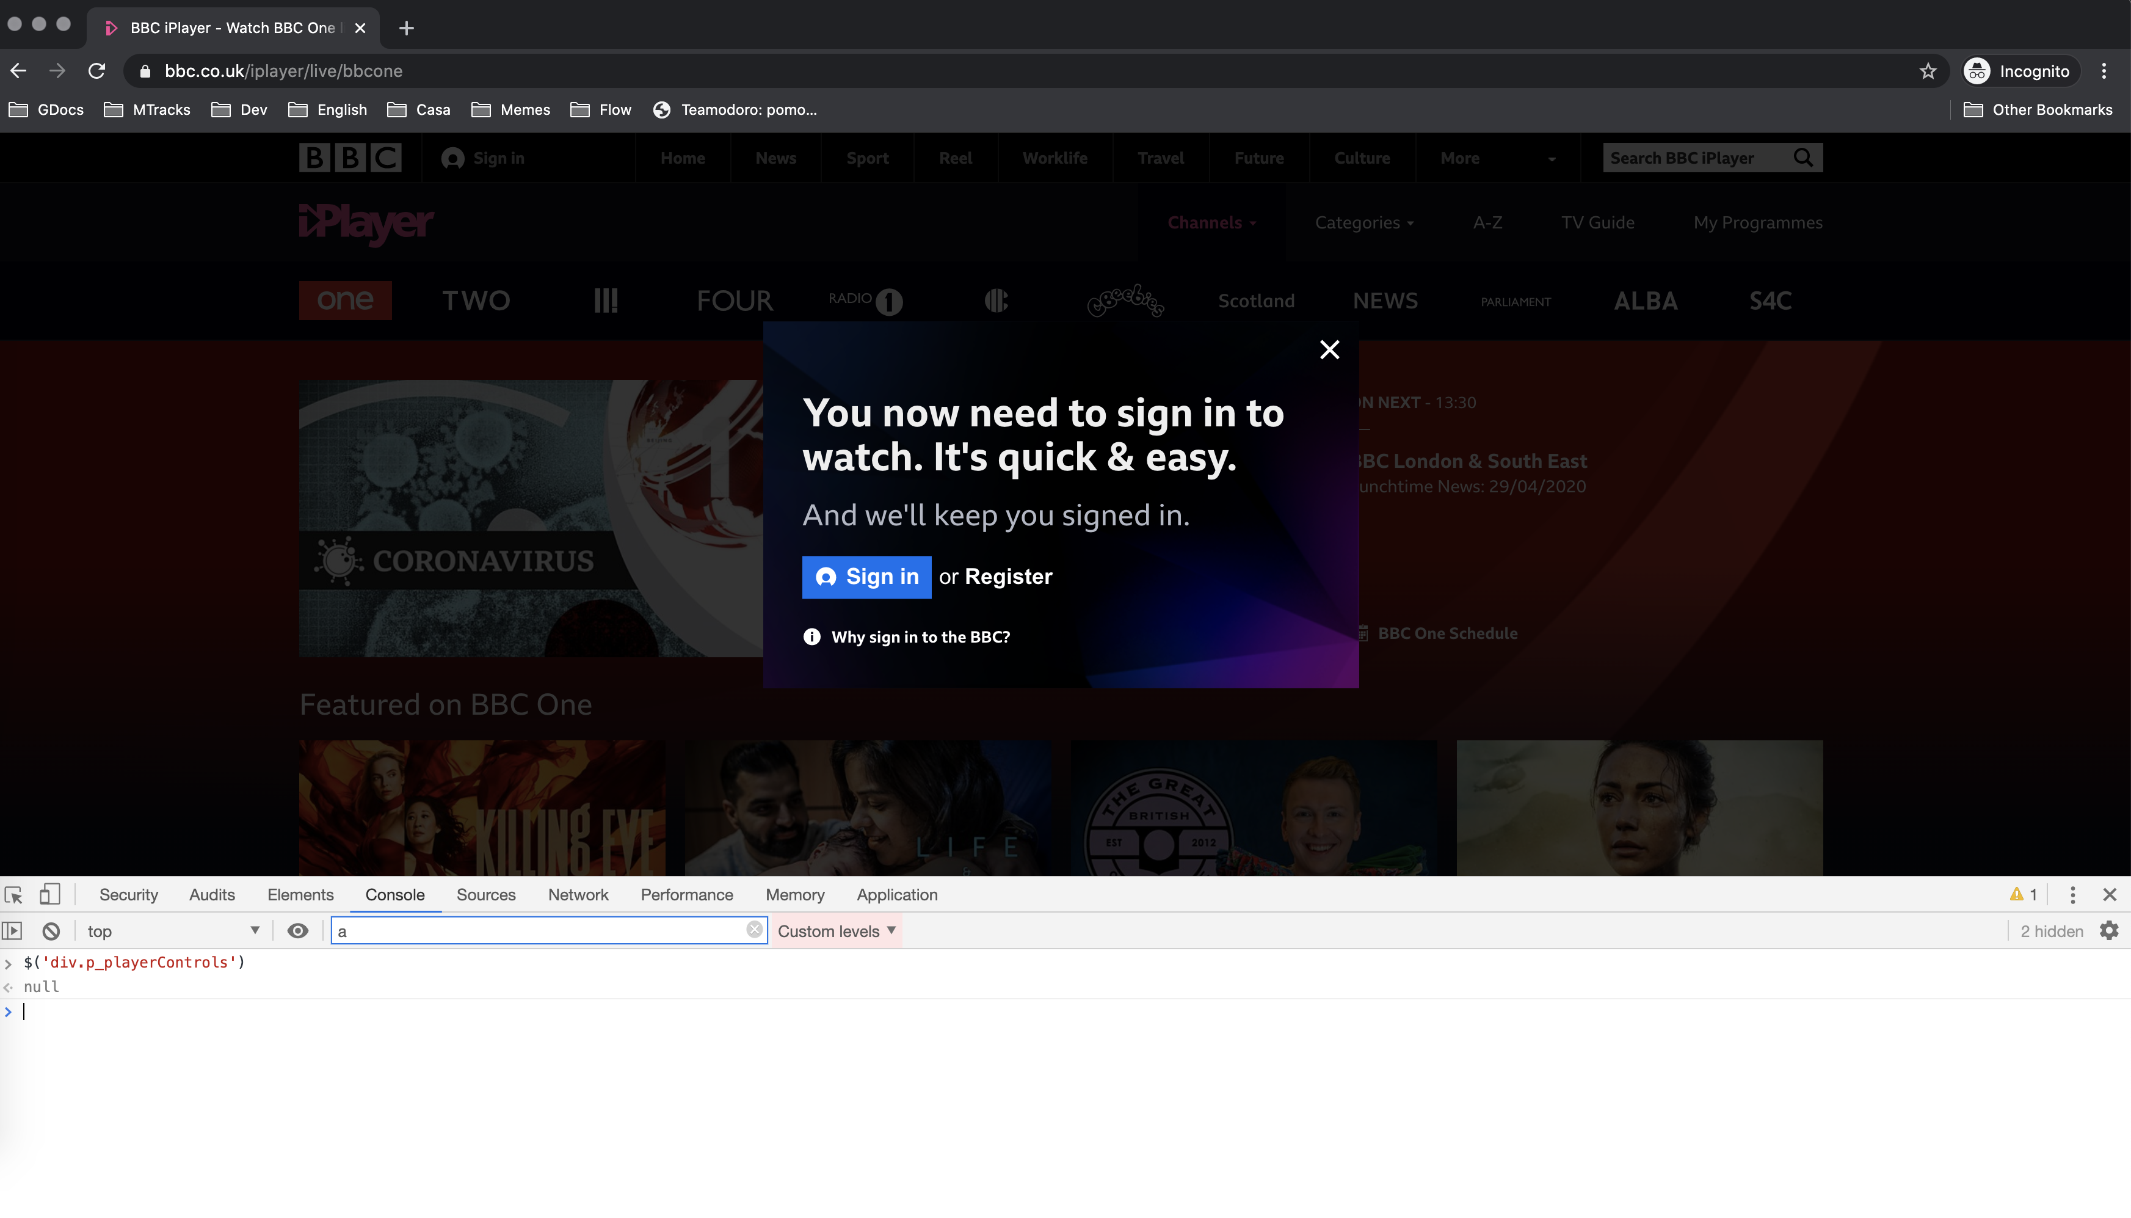Click the inspect element picker icon

coord(13,894)
